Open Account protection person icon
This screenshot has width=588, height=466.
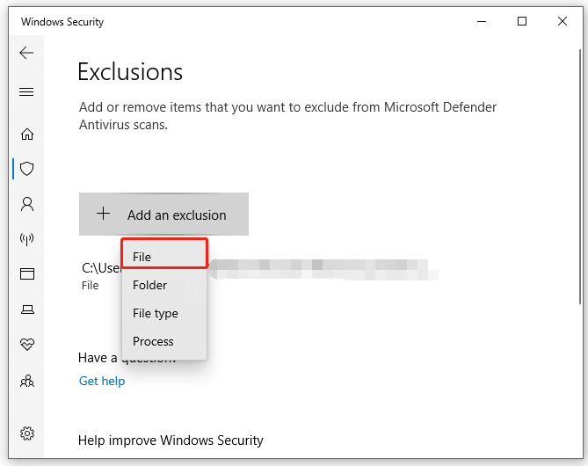pyautogui.click(x=27, y=204)
